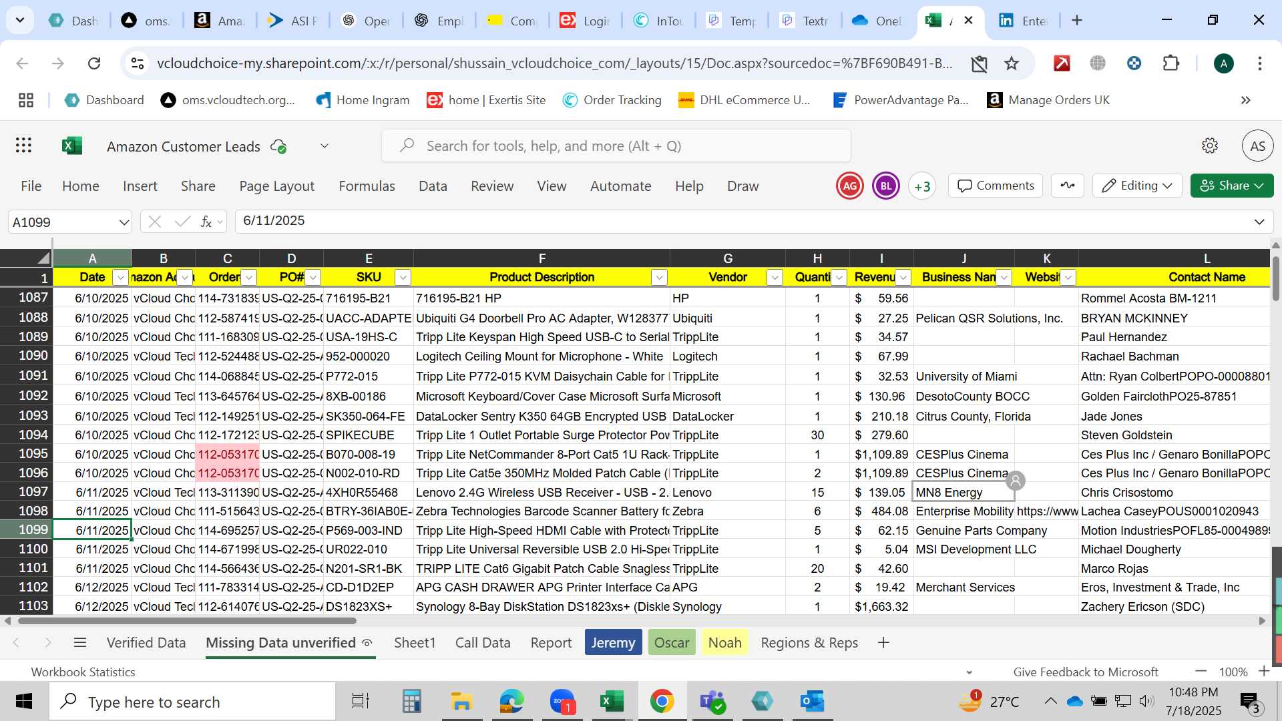Viewport: 1282px width, 721px height.
Task: Click Give Feedback to Microsoft
Action: [1086, 672]
